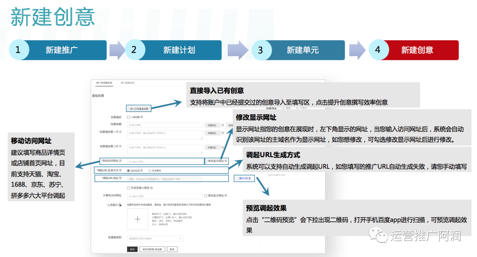The width and height of the screenshot is (477, 257).
Task: Open help icon beside 开启百度小程序 checkbox
Action: [x=151, y=188]
